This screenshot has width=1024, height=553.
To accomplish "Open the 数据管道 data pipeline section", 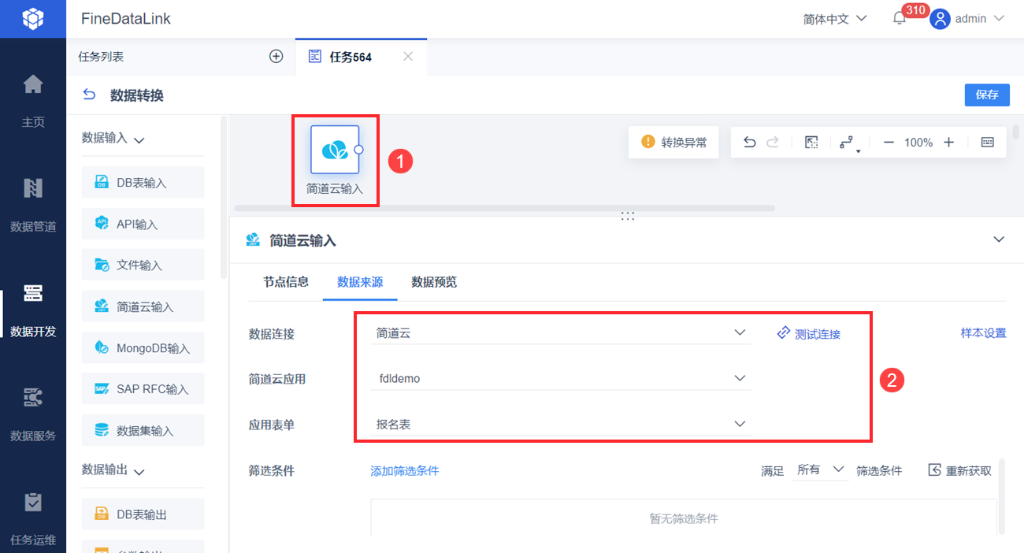I will coord(33,205).
